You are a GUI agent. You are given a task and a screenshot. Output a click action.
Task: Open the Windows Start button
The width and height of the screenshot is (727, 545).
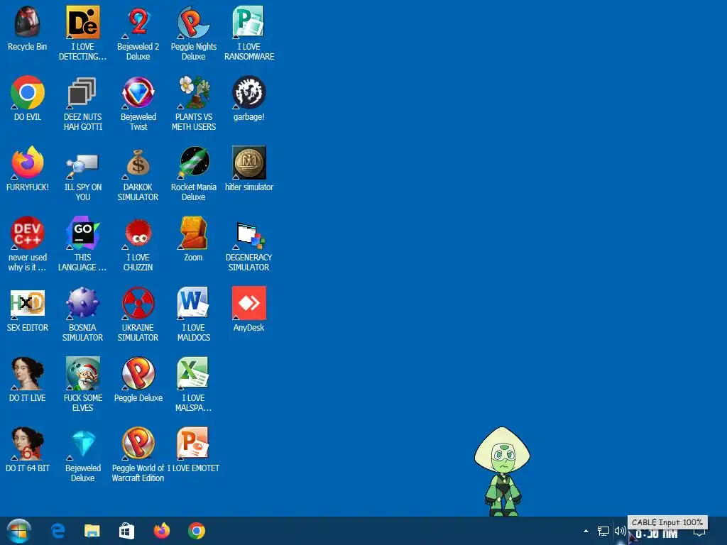19,531
